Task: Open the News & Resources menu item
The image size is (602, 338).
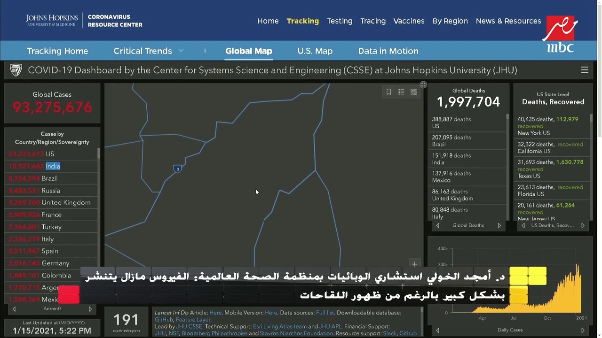Action: [508, 21]
